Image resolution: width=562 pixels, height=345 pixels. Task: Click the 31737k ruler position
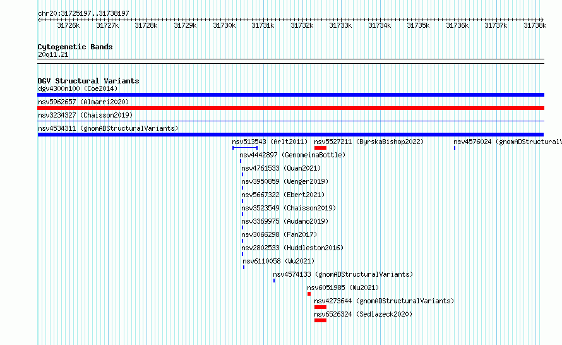[x=496, y=25]
